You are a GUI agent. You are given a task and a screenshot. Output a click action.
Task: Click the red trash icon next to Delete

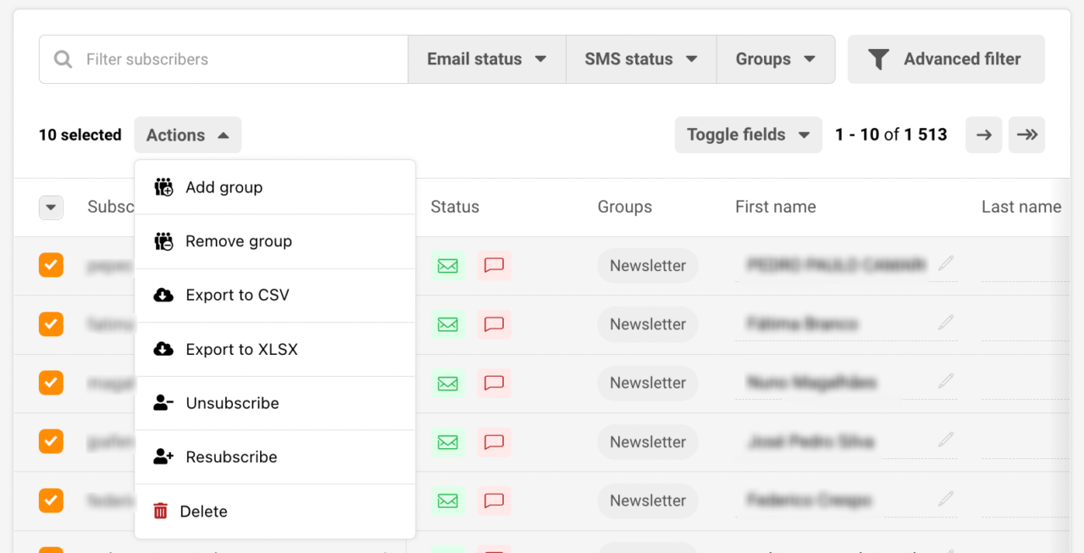(162, 511)
